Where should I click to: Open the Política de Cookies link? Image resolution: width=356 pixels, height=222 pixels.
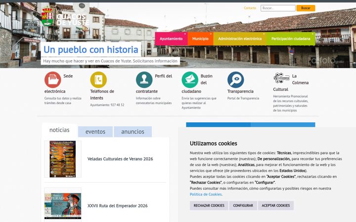click(206, 194)
